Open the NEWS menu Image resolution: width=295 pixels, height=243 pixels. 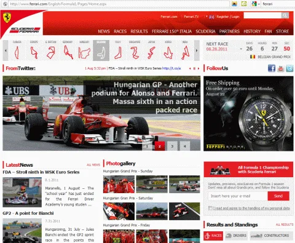coord(104,31)
